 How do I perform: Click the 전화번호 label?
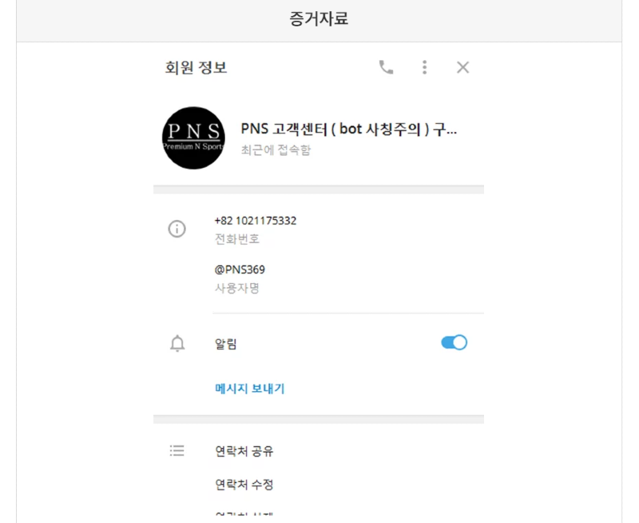tap(237, 238)
